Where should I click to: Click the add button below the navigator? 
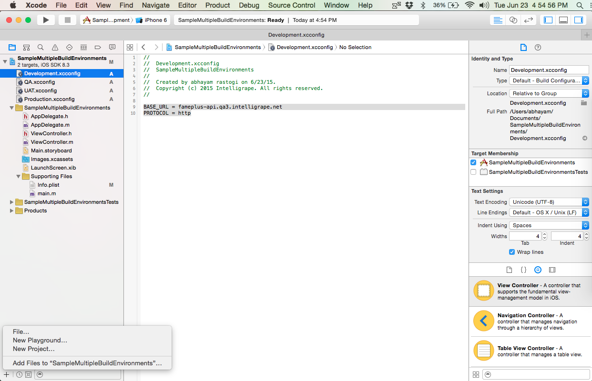click(6, 375)
